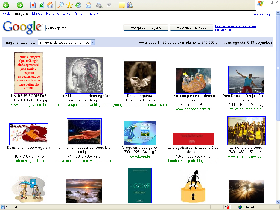Click the 'Efetuar login' link
The height and width of the screenshot is (210, 280).
[263, 14]
